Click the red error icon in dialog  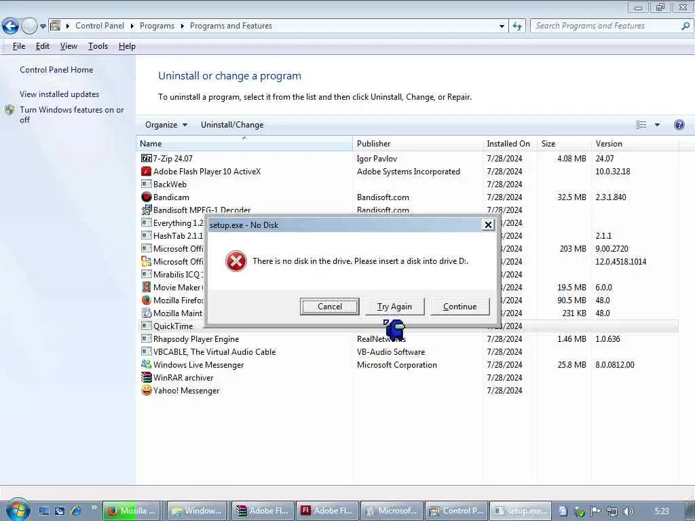pyautogui.click(x=236, y=261)
